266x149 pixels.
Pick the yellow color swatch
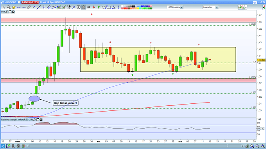(x=138, y=8)
